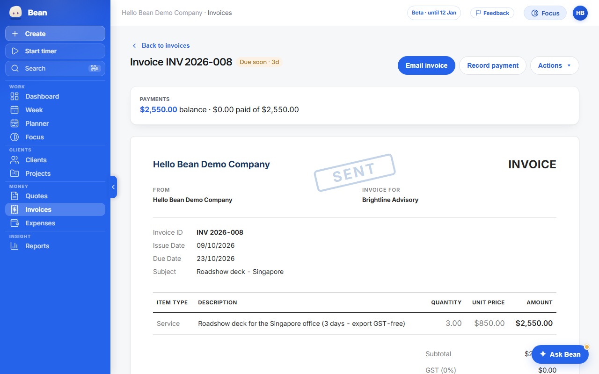Click the Clients people icon
Image resolution: width=599 pixels, height=374 pixels.
[x=15, y=160]
